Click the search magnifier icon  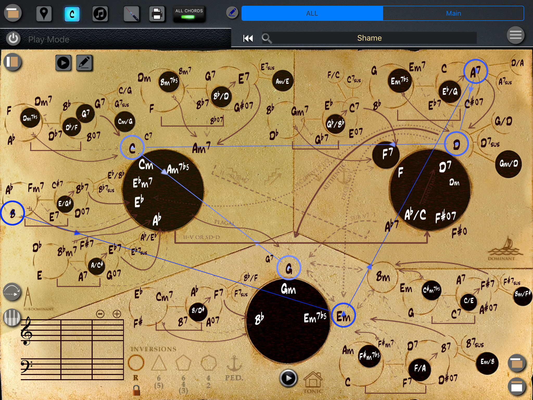pos(267,39)
